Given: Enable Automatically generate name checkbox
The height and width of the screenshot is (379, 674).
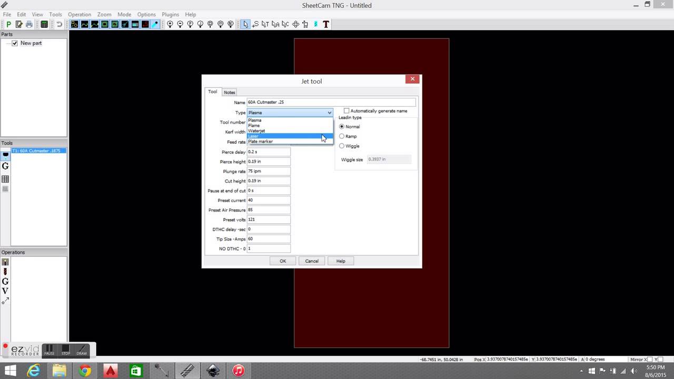Looking at the screenshot, I should pyautogui.click(x=346, y=111).
